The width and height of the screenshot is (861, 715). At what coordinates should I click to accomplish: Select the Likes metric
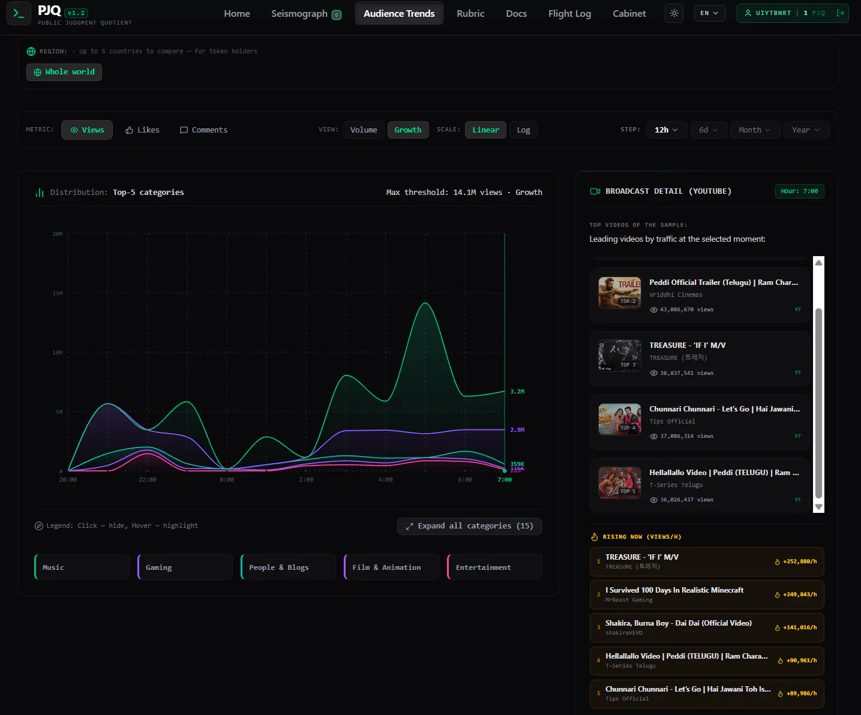[142, 130]
